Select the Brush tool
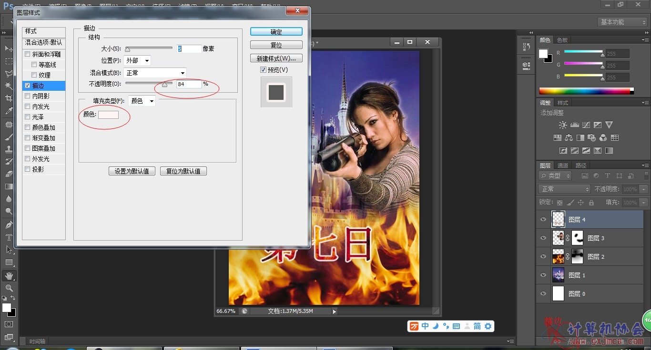The image size is (651, 350). point(9,137)
